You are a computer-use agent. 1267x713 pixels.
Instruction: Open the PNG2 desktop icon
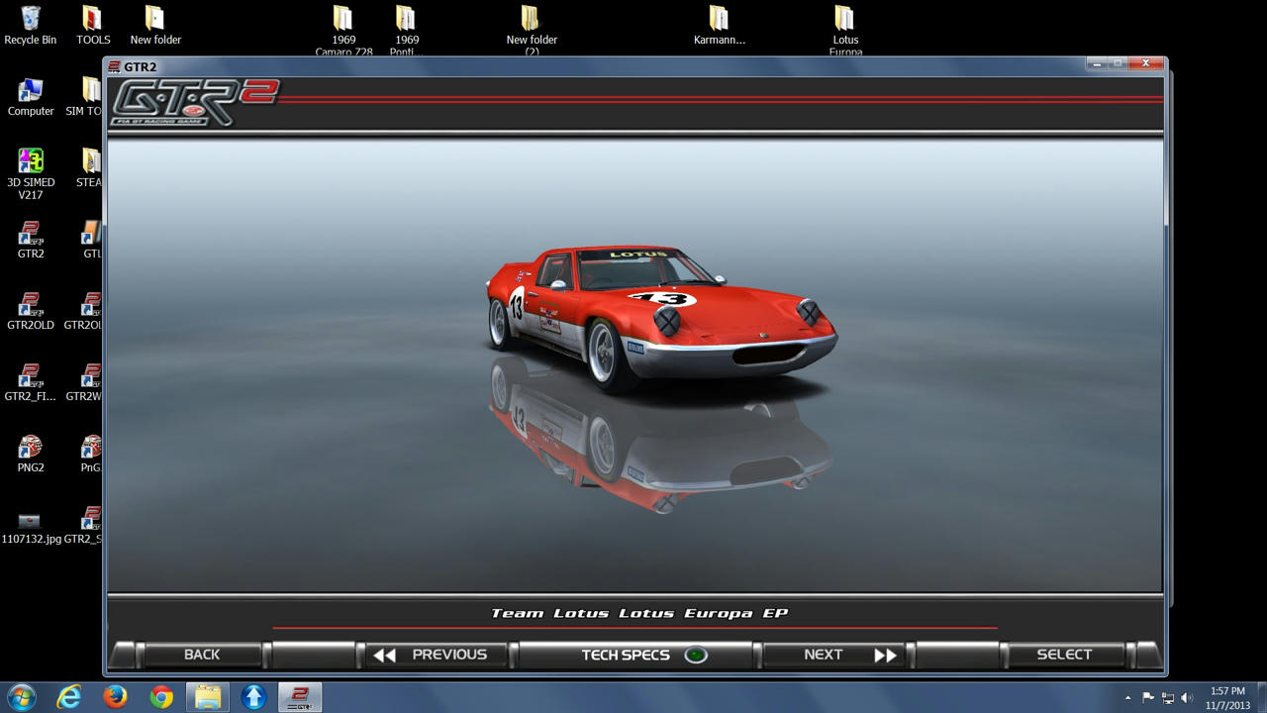pyautogui.click(x=31, y=454)
